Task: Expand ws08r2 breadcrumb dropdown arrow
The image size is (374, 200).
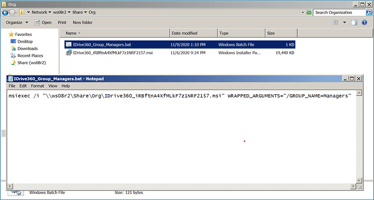Action: pyautogui.click(x=69, y=12)
